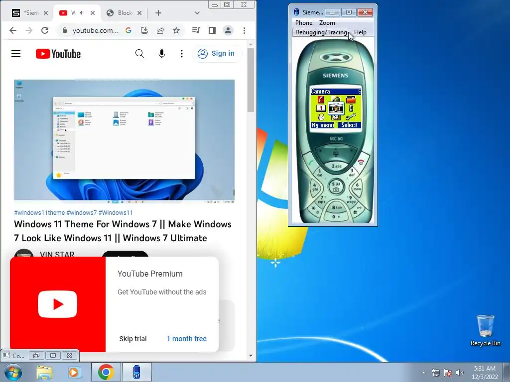The width and height of the screenshot is (510, 382).
Task: Click the 5 jkl camera key
Action: coord(336,187)
